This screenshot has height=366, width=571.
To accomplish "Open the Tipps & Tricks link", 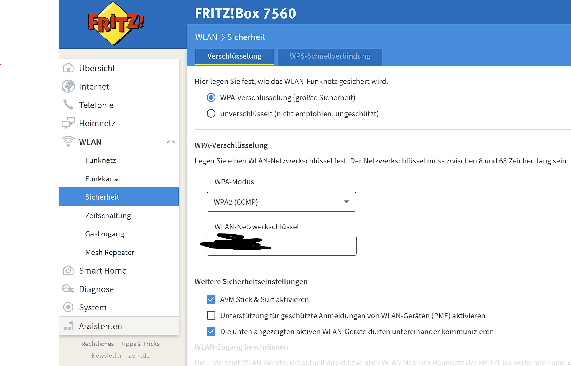I will [140, 344].
